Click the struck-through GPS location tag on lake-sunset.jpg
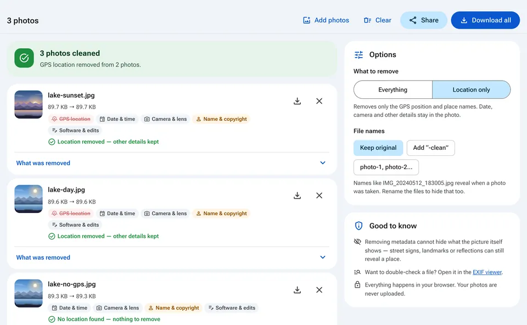The image size is (527, 325). [71, 119]
